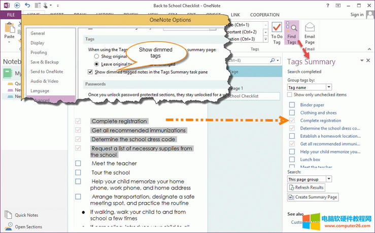Click Create Summary Page button

313,197
